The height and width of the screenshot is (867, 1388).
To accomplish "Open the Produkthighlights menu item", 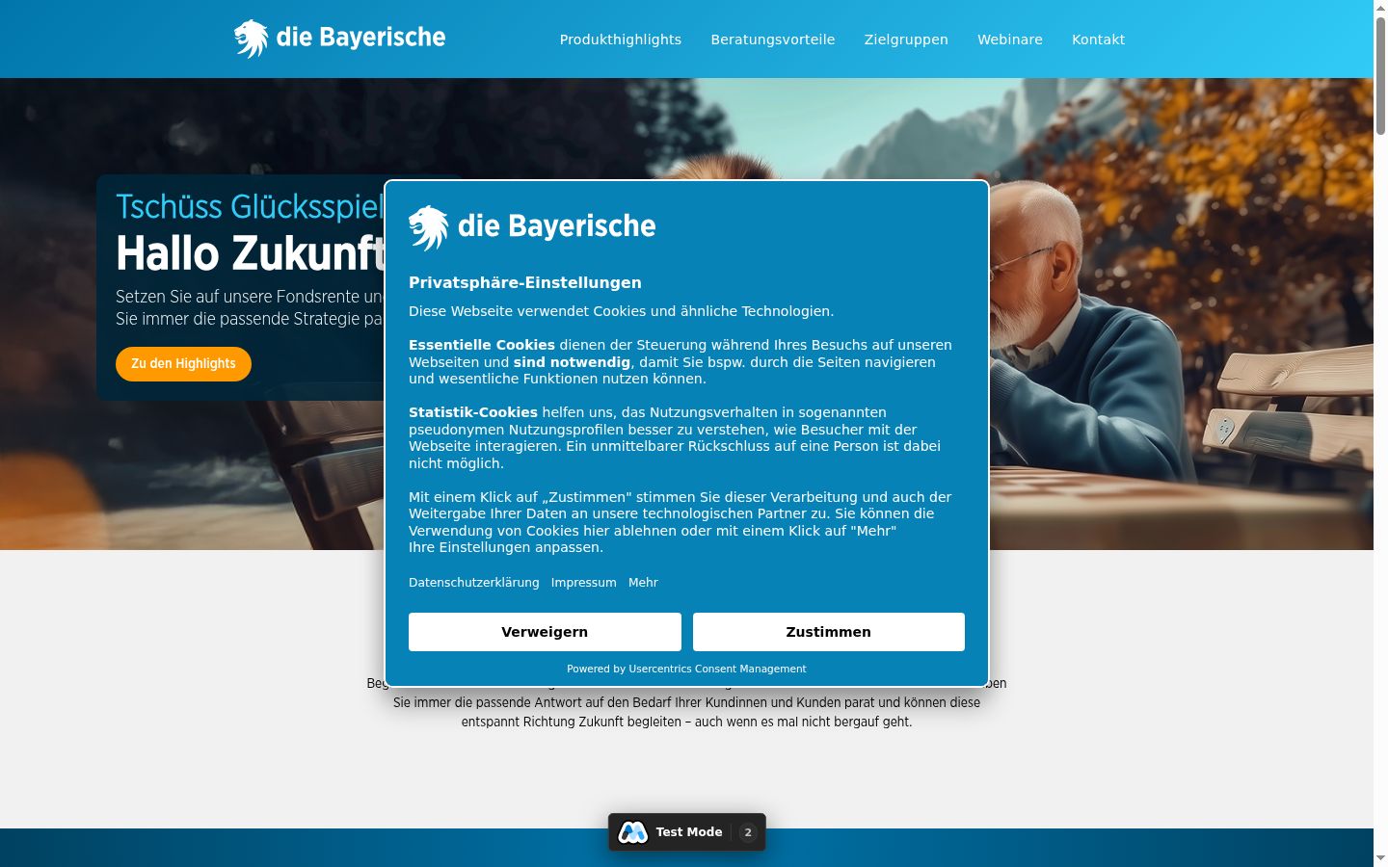I will tap(621, 39).
